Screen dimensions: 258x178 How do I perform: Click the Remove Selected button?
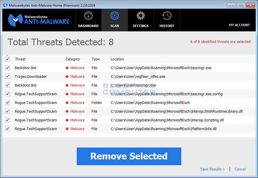[129, 156]
